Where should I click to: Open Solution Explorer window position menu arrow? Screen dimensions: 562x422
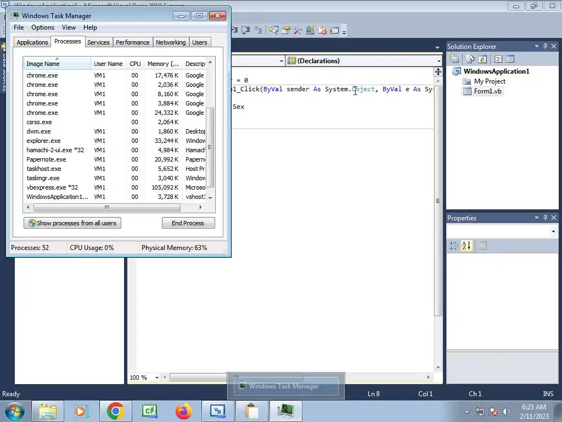537,46
